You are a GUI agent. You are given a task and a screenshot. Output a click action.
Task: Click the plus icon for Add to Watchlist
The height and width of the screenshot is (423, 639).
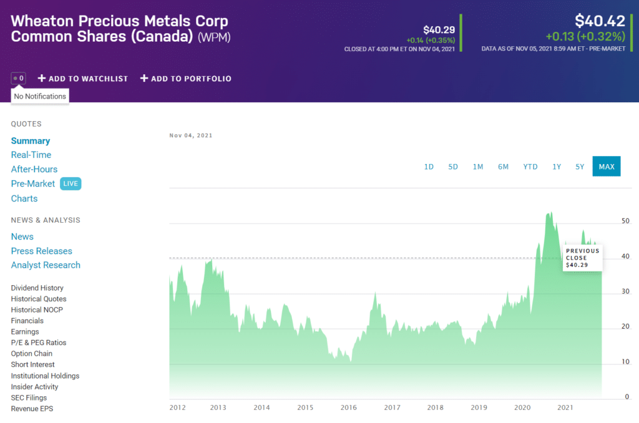(x=42, y=78)
